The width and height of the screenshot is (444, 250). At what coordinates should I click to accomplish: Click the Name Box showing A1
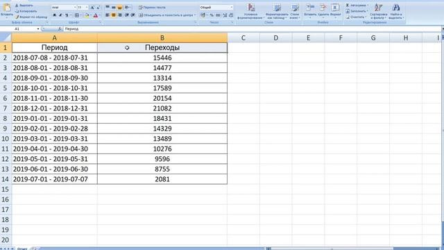pyautogui.click(x=18, y=29)
